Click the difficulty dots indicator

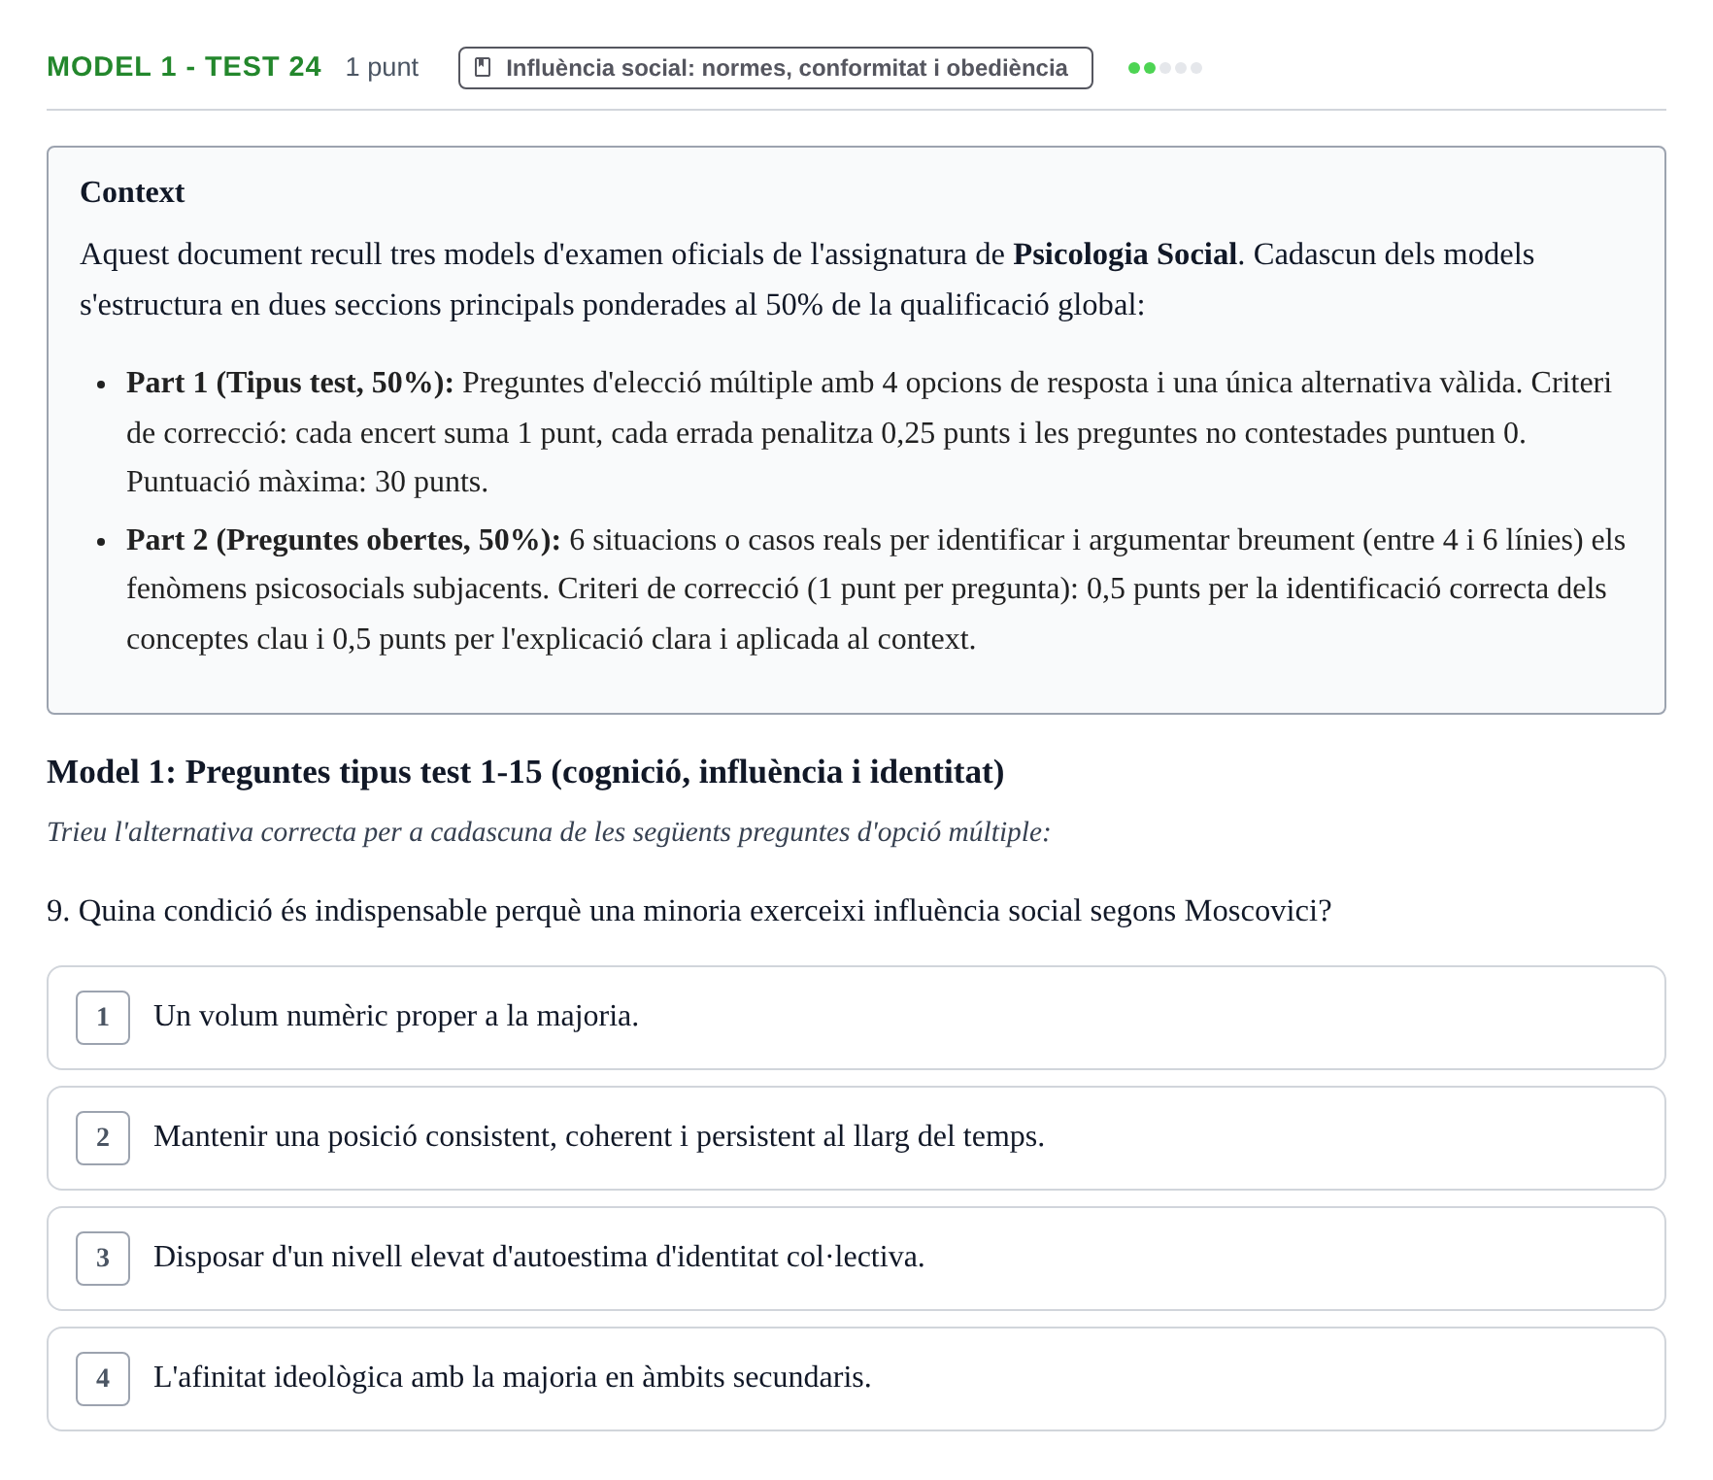pos(1165,67)
